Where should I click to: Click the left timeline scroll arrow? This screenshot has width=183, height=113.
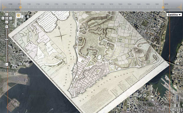[x=4, y=7]
